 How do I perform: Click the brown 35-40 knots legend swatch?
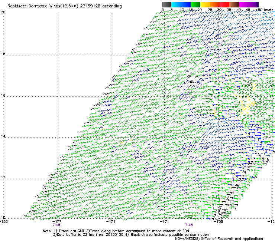click(x=234, y=4)
